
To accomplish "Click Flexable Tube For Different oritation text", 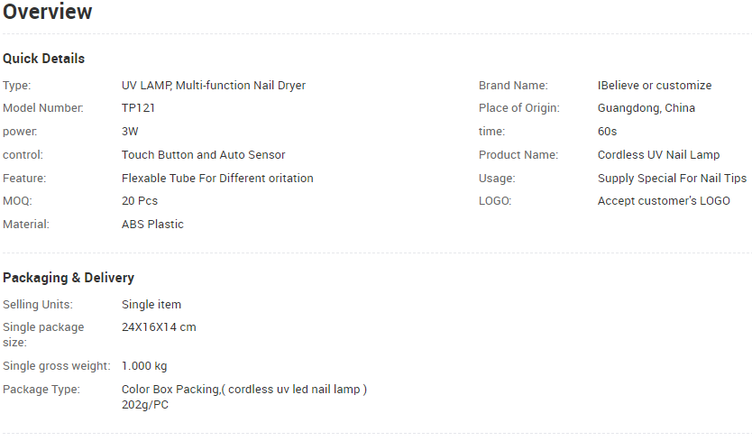I will pos(217,178).
